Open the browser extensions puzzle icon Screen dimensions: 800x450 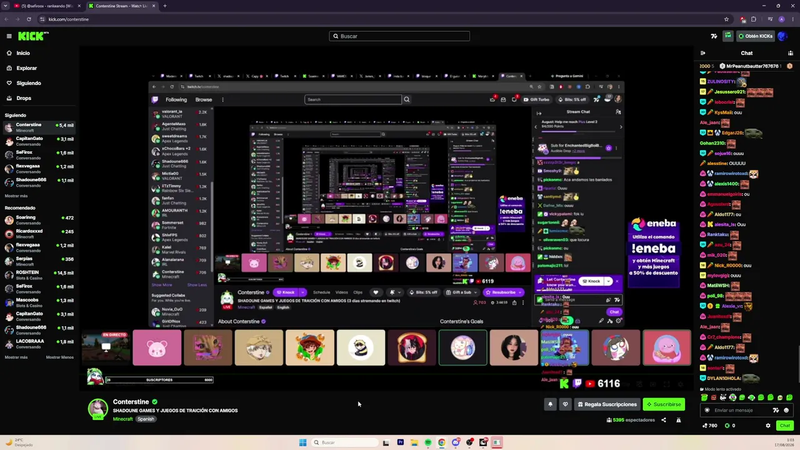coord(754,19)
